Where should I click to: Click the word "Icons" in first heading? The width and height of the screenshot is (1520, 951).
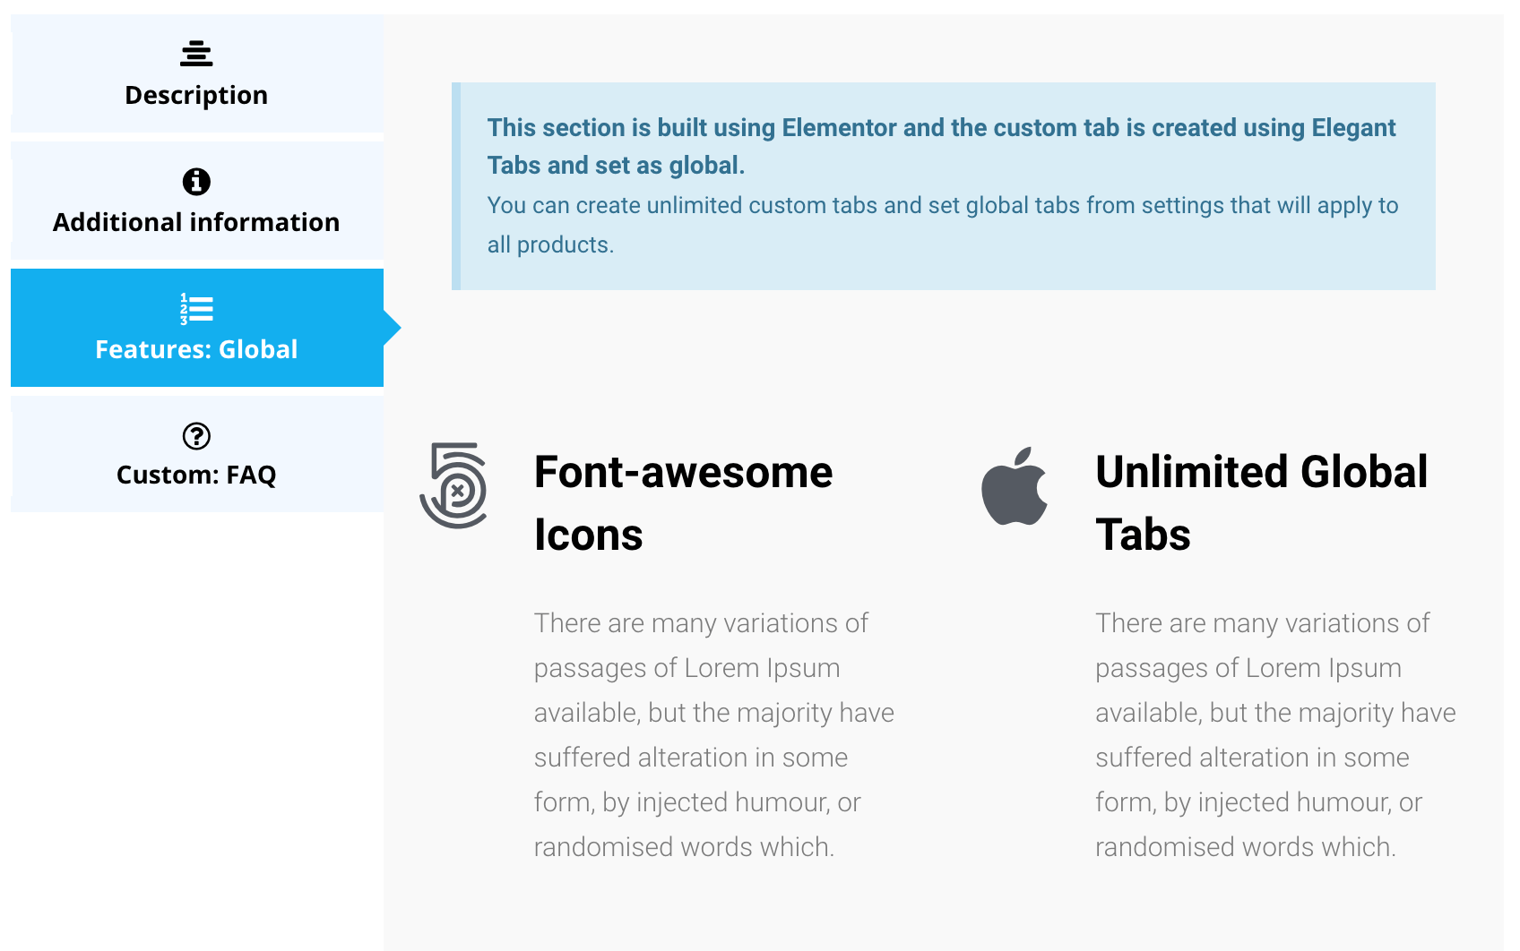(589, 535)
